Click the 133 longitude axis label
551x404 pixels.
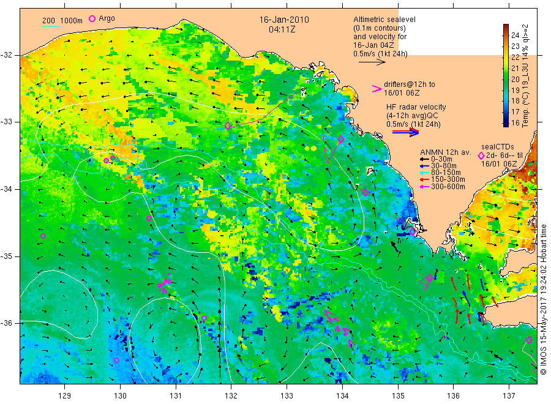(287, 396)
